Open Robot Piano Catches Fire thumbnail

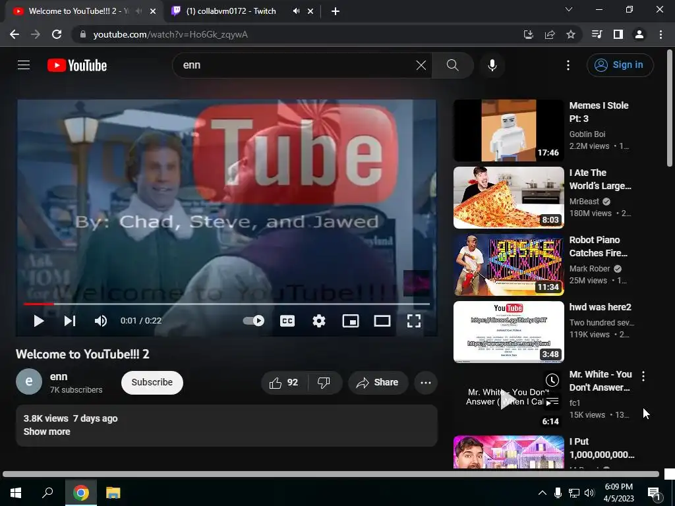pos(508,265)
